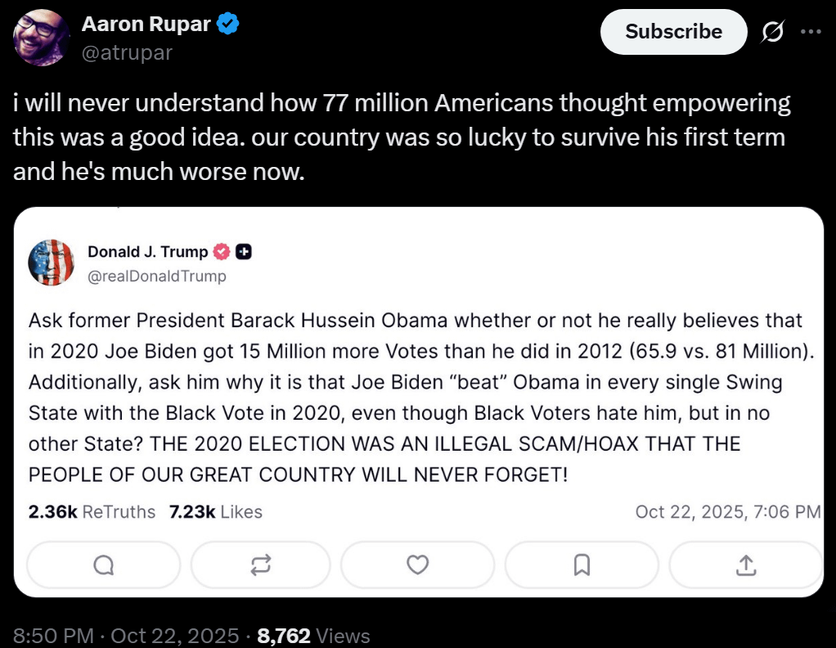Image resolution: width=836 pixels, height=648 pixels.
Task: Click the Grok icon beside Subscribe
Action: tap(771, 32)
